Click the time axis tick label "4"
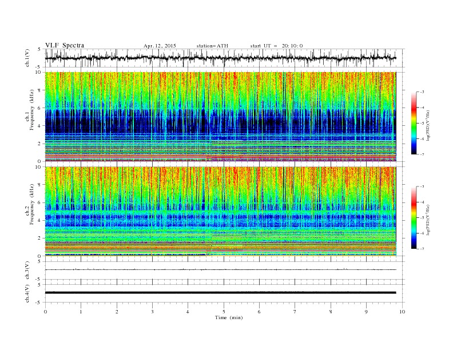Image resolution: width=453 pixels, height=350 pixels. [x=188, y=312]
